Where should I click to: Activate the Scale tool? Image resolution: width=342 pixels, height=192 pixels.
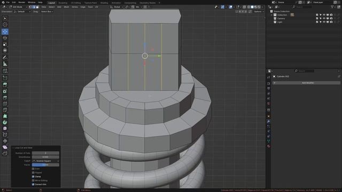5,44
